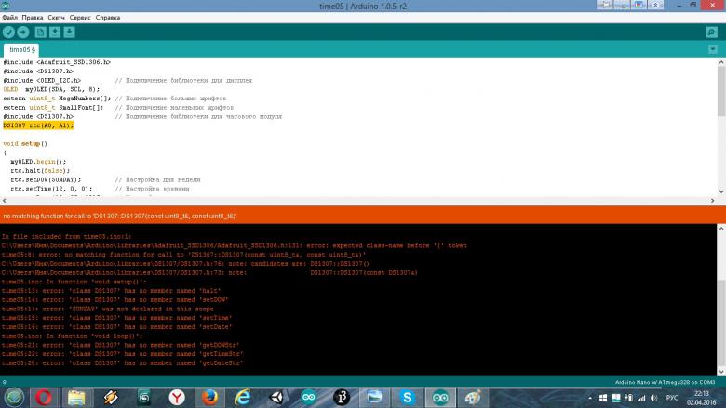Save the sketch with down-arrow icon
This screenshot has height=408, width=726.
pyautogui.click(x=70, y=32)
